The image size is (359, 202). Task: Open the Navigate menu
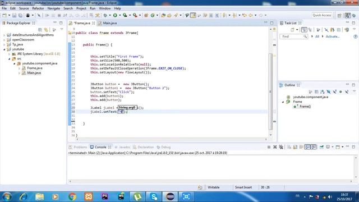pyautogui.click(x=54, y=8)
